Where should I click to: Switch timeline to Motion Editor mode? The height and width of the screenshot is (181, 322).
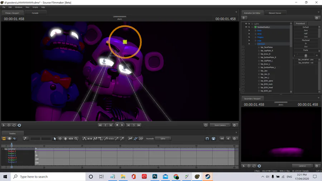tap(9, 139)
